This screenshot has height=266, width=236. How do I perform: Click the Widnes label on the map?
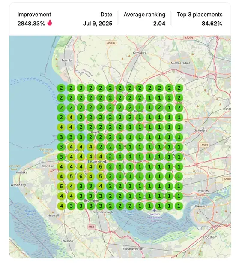click(203, 191)
